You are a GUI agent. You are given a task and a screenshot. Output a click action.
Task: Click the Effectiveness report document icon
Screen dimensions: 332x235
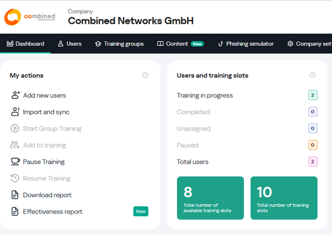pyautogui.click(x=15, y=212)
